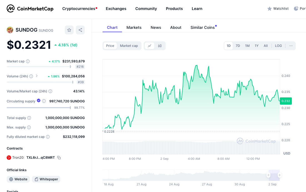Open the Watchlist in the header

(x=278, y=9)
